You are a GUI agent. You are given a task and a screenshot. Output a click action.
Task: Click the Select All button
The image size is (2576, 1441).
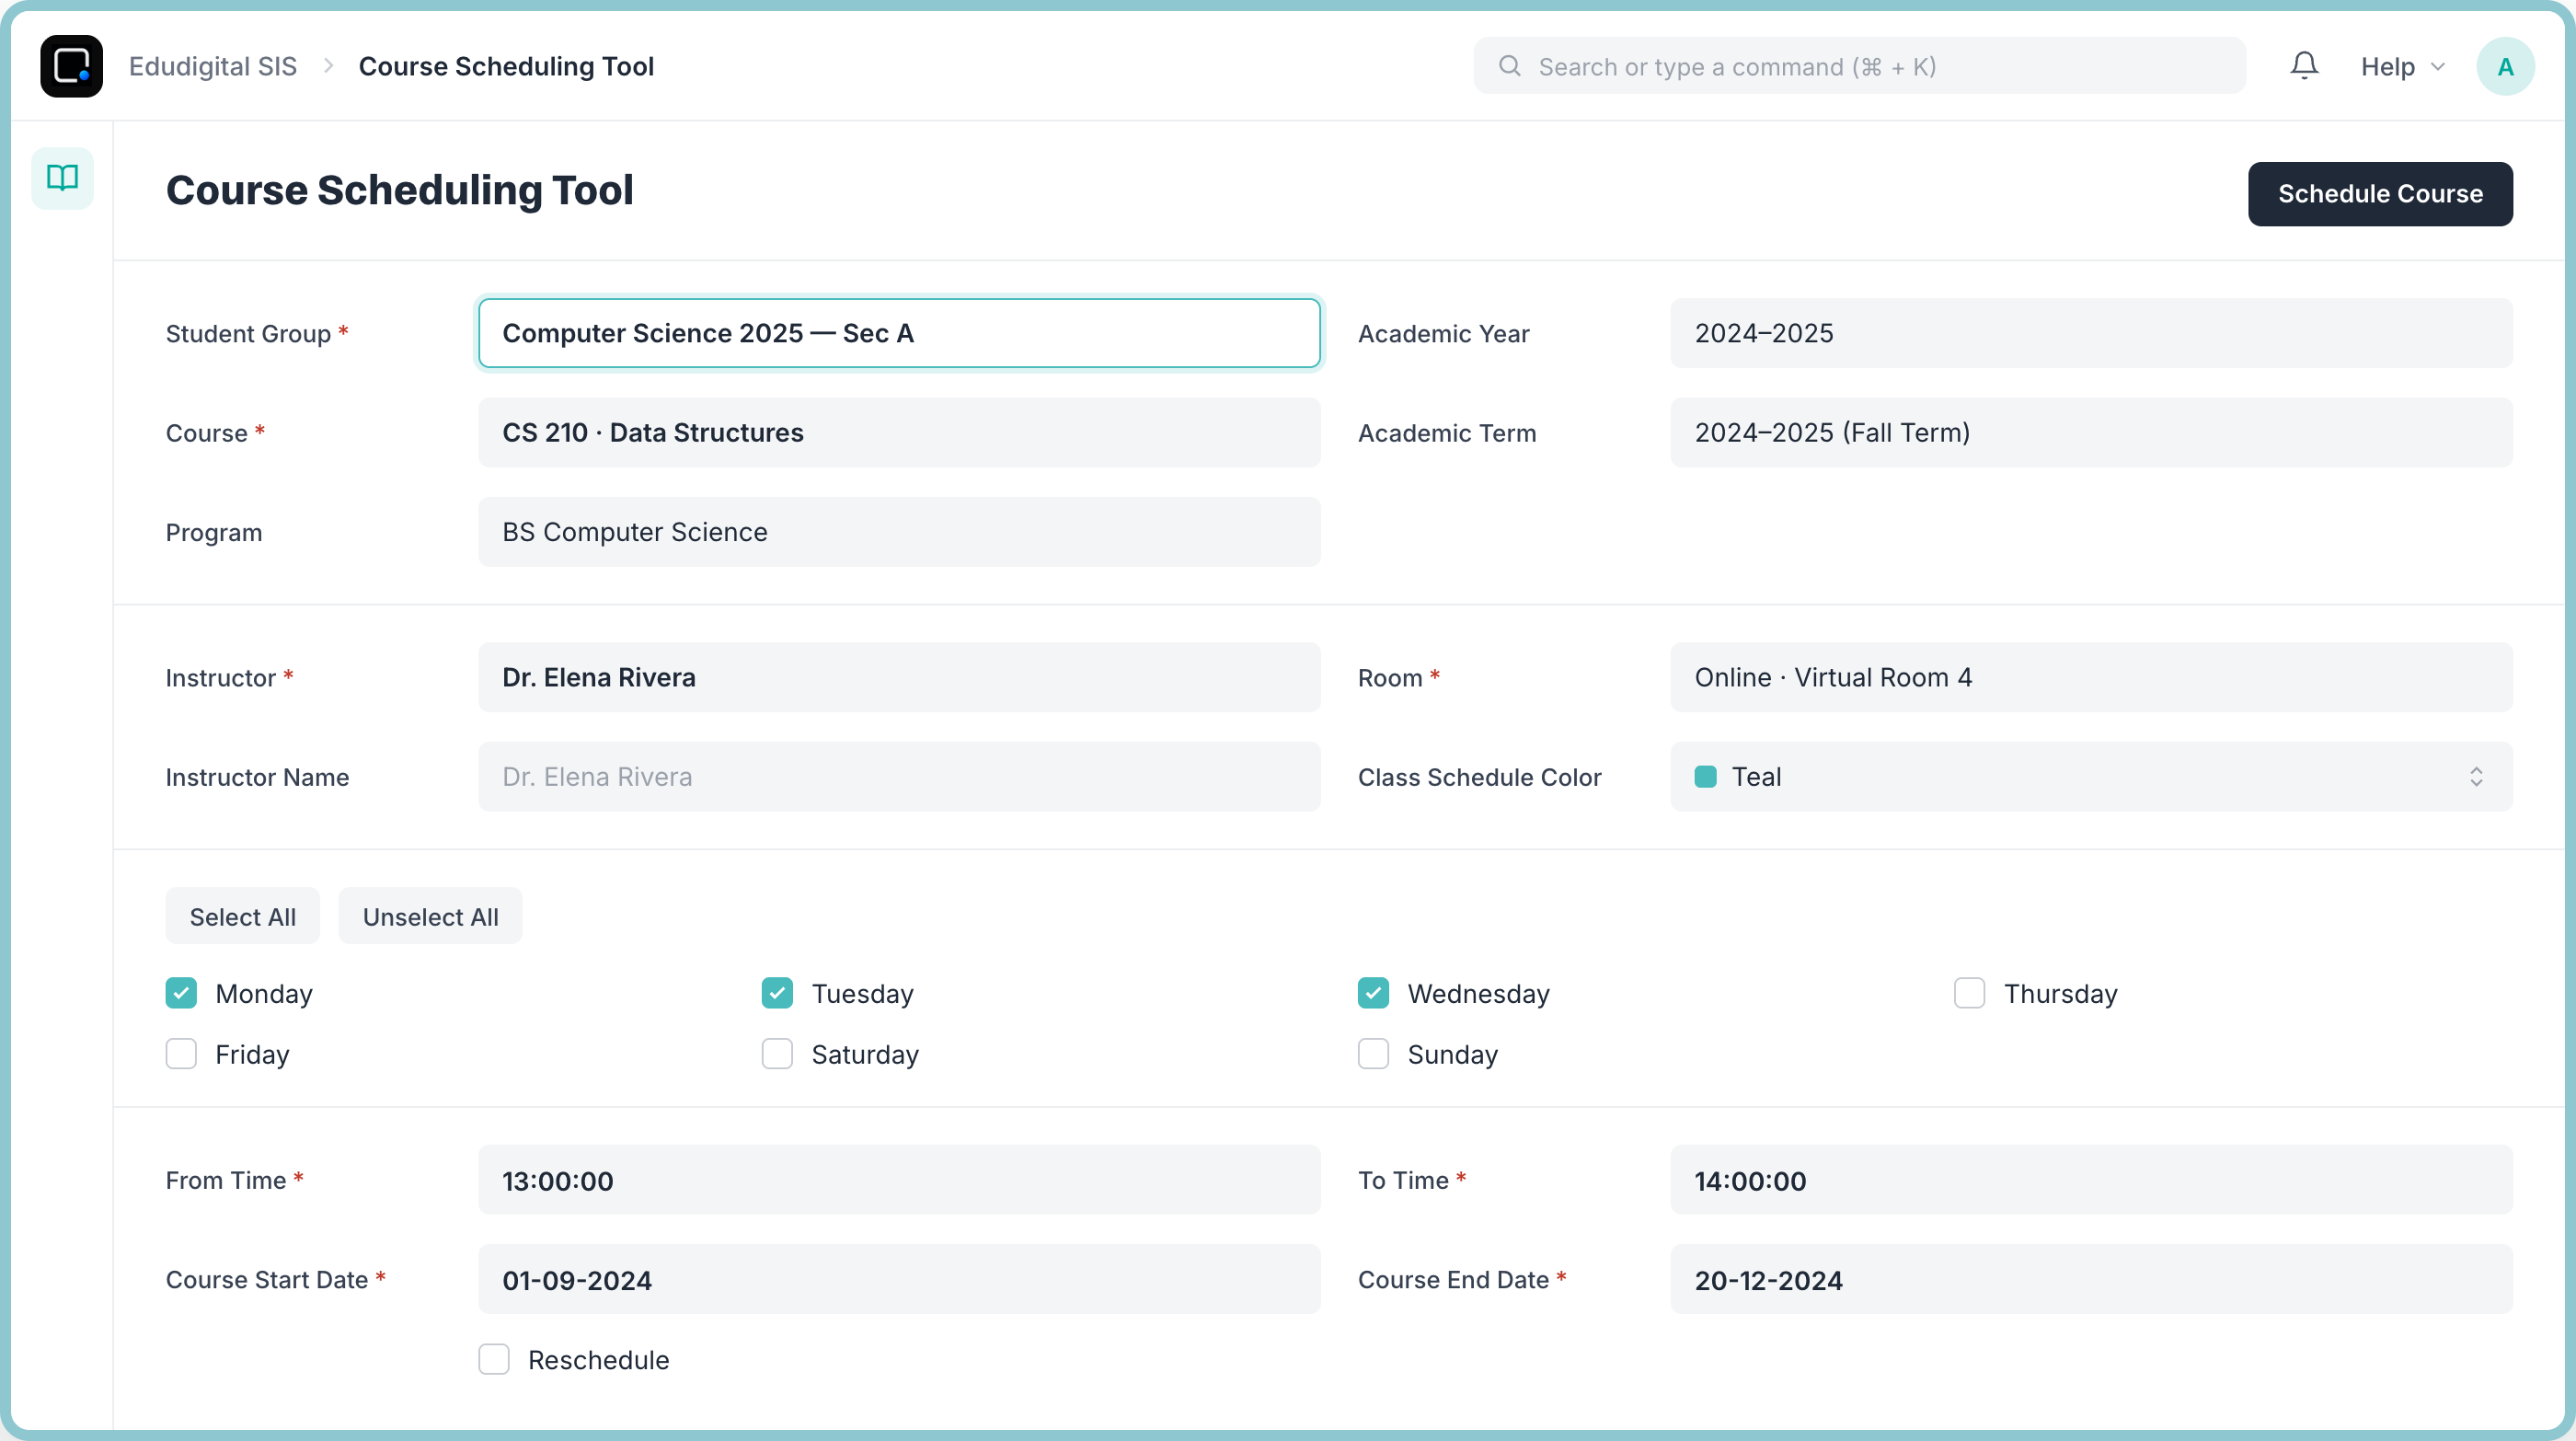click(243, 916)
